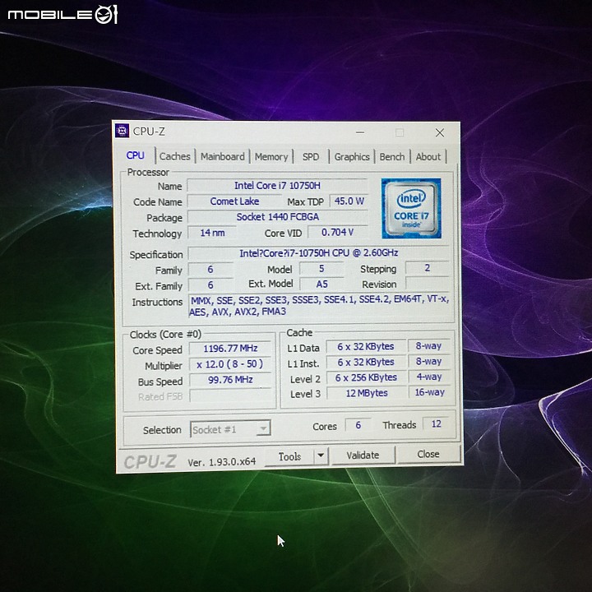The height and width of the screenshot is (592, 592).
Task: Switch to the Graphics tab
Action: pyautogui.click(x=352, y=157)
